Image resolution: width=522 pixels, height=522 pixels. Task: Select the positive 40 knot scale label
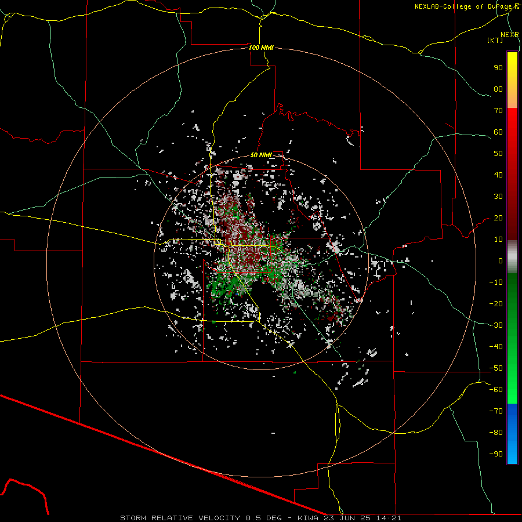pyautogui.click(x=498, y=175)
